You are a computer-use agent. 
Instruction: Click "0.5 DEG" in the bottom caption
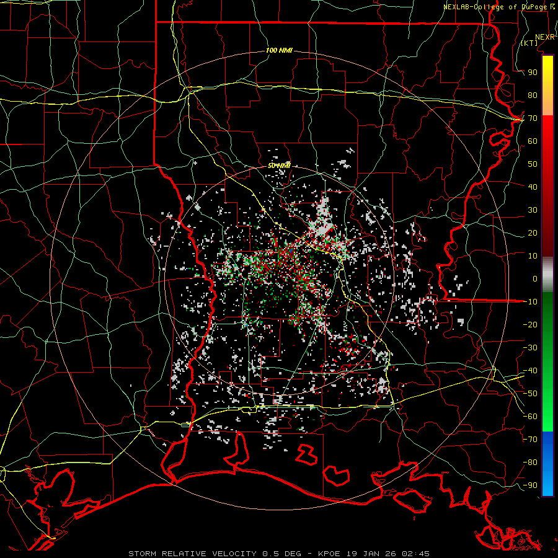pos(281,554)
